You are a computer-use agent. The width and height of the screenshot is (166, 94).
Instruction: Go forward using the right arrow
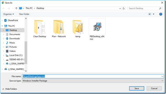point(9,8)
